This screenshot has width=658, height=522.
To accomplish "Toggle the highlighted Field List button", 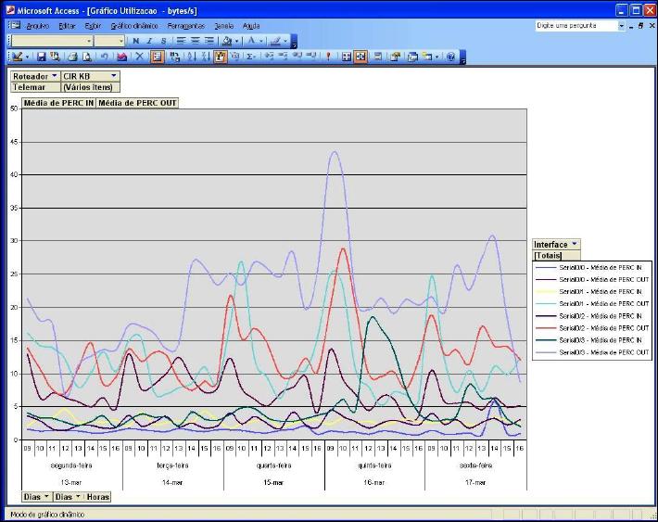I will 157,57.
